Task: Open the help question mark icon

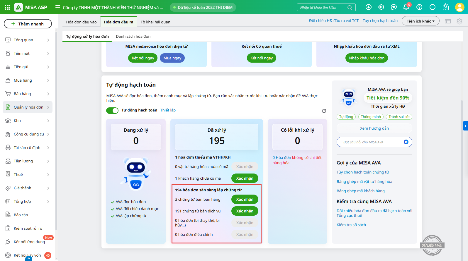Action: tap(419, 7)
